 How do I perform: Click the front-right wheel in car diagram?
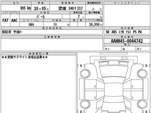click(142, 74)
